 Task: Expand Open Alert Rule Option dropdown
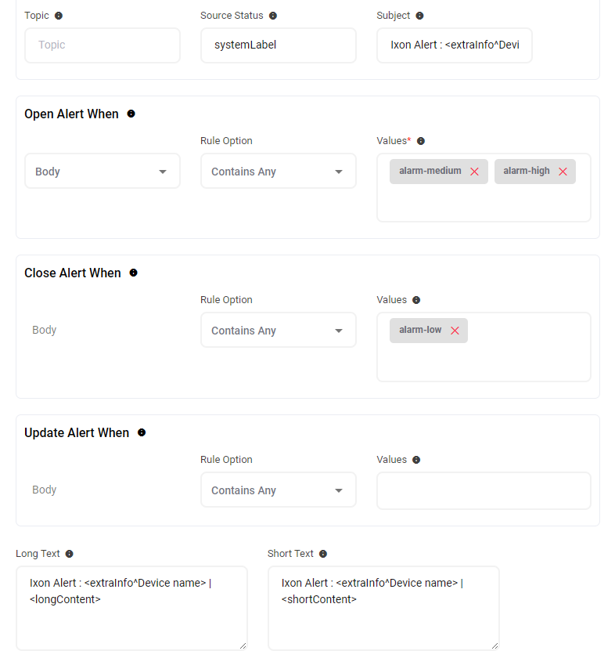(278, 172)
